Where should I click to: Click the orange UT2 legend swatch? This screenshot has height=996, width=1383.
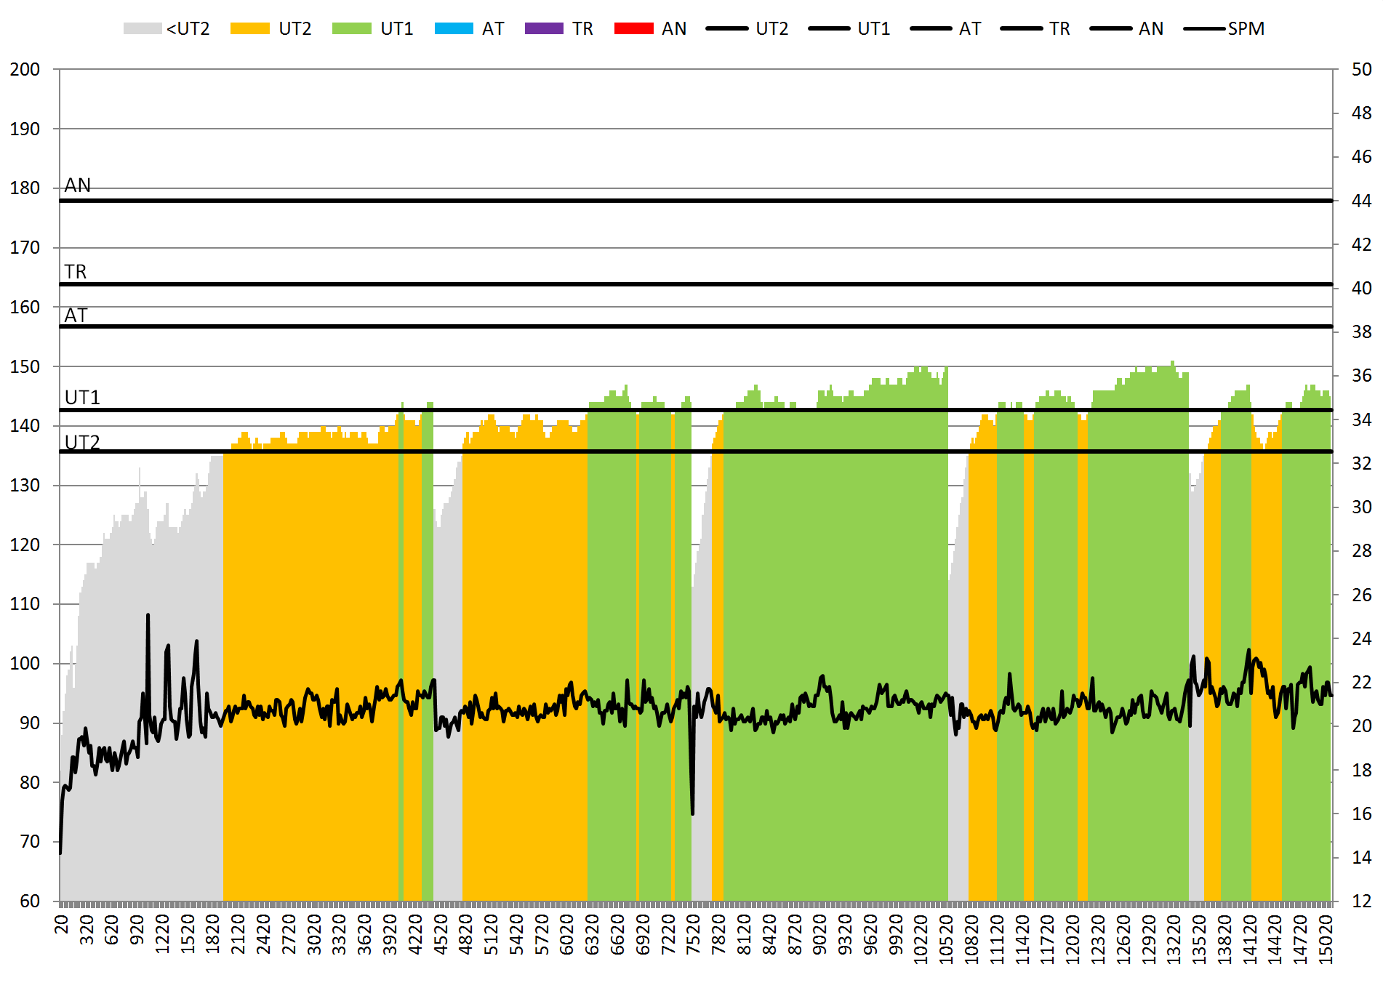click(249, 28)
